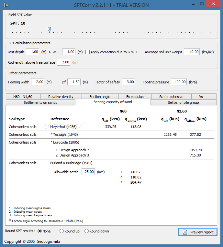Click the SPT value slider thumb
The image size is (223, 247).
[50, 29]
